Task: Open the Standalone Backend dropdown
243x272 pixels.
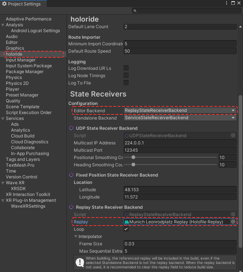Action: point(180,118)
